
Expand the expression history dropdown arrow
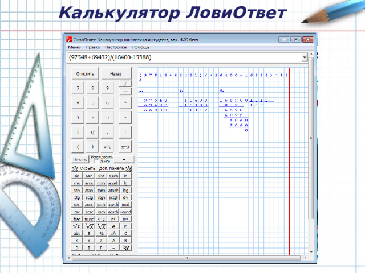tap(304, 57)
